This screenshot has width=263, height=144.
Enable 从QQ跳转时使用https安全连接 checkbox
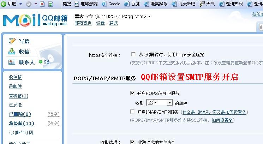[133, 54]
